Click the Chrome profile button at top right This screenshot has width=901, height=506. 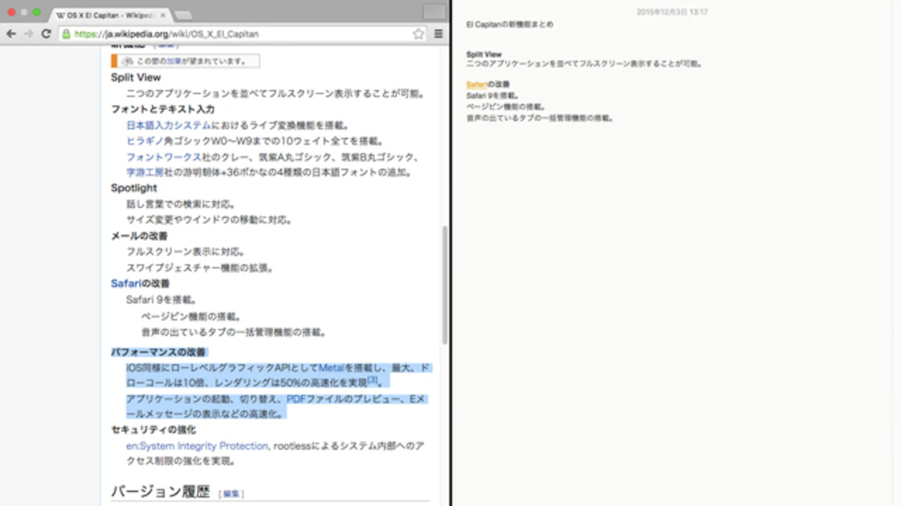[434, 11]
